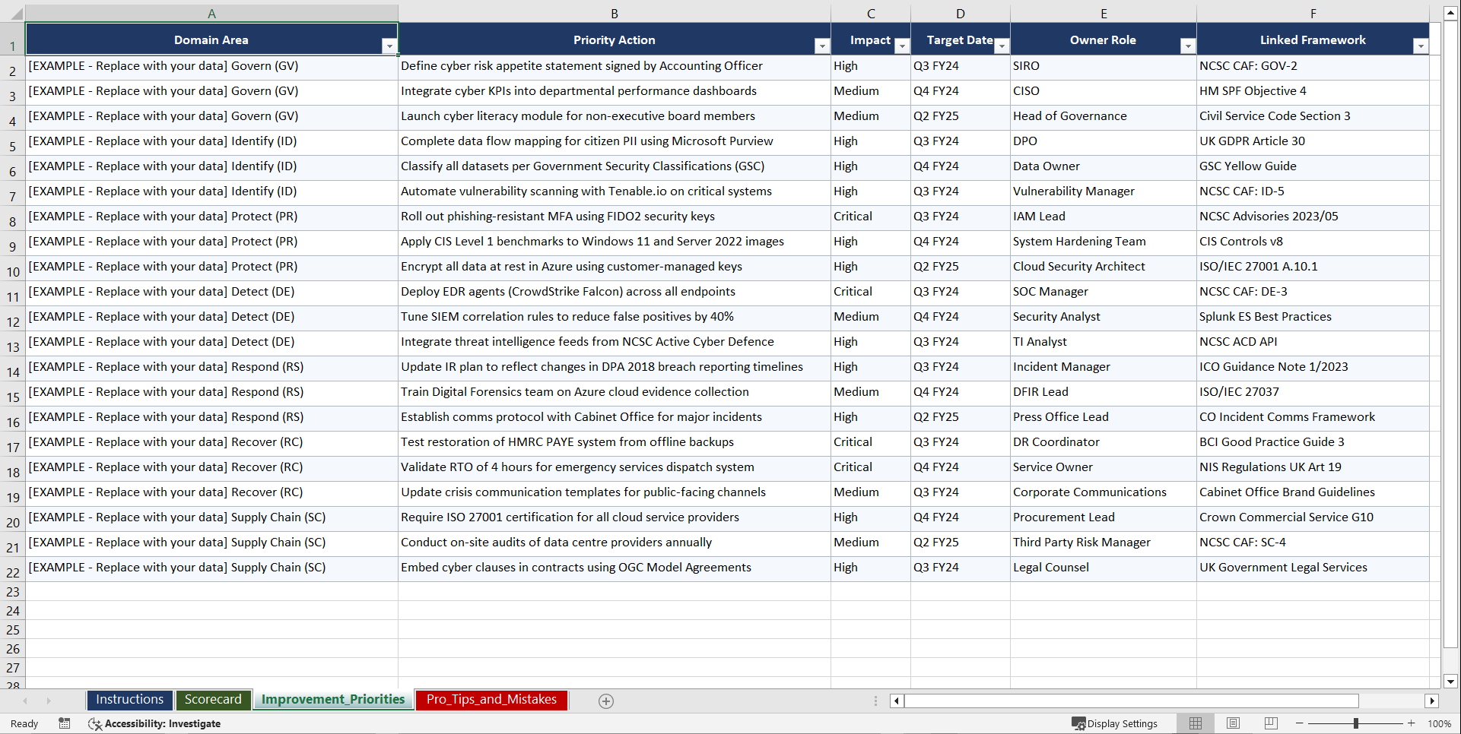Switch to Normal view using its status bar icon
Image resolution: width=1461 pixels, height=734 pixels.
click(x=1195, y=723)
